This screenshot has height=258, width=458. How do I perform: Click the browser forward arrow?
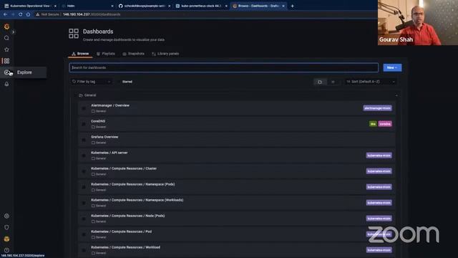[13, 14]
